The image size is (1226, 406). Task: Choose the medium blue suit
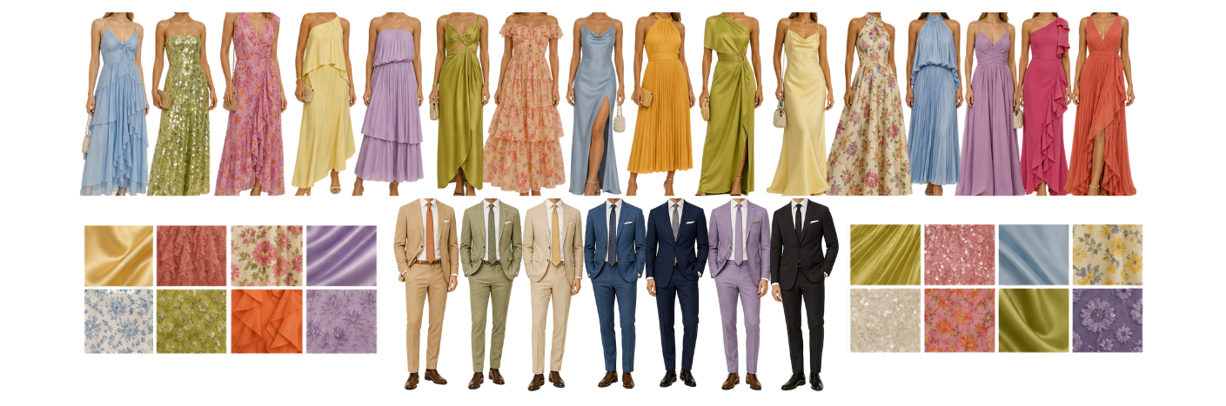pyautogui.click(x=614, y=294)
